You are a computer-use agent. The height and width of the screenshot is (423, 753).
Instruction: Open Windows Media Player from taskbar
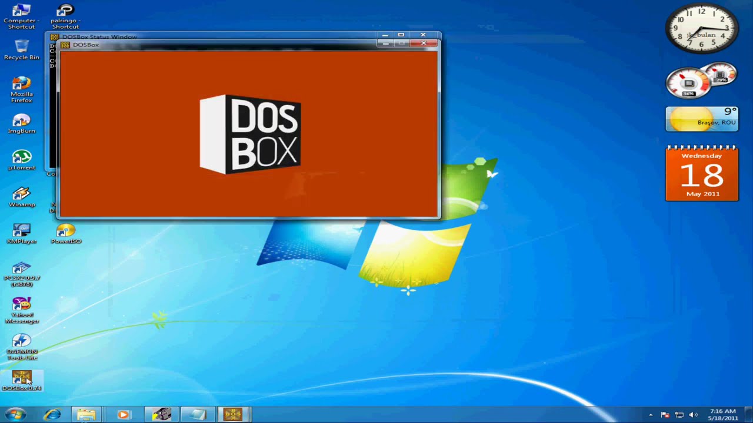click(123, 415)
